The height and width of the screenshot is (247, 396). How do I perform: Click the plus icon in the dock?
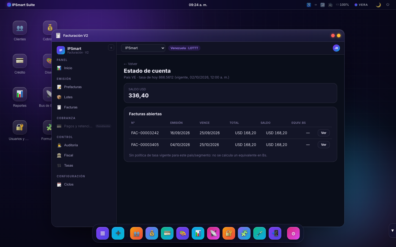118,233
